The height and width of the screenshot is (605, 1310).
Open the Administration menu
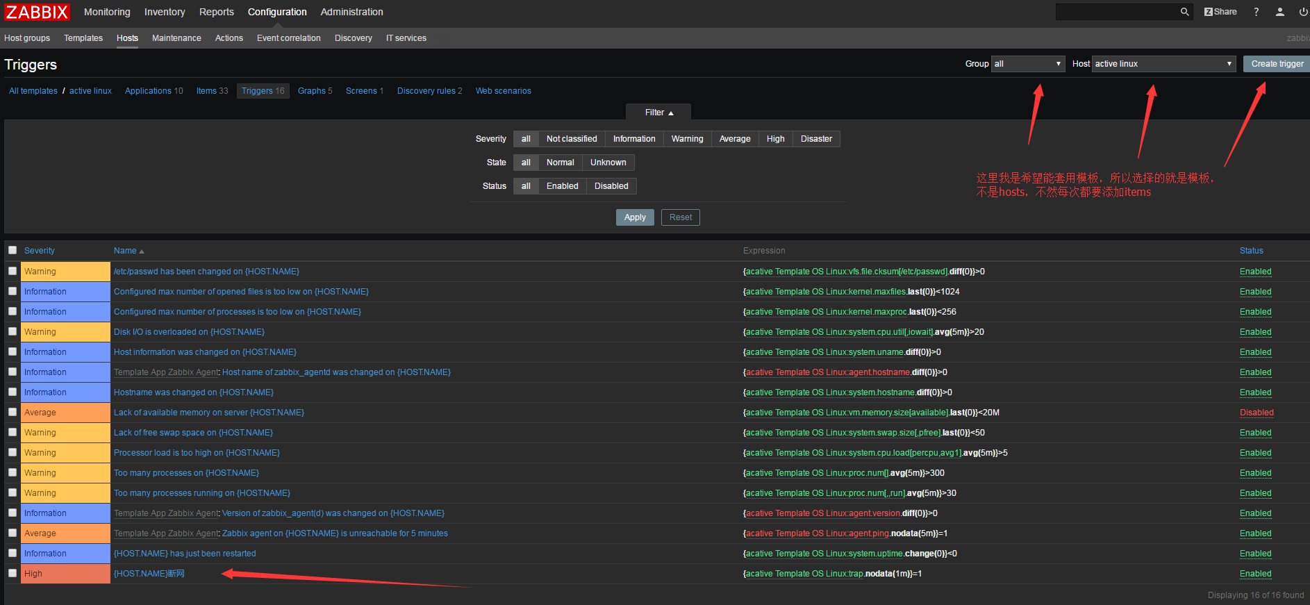pos(351,12)
